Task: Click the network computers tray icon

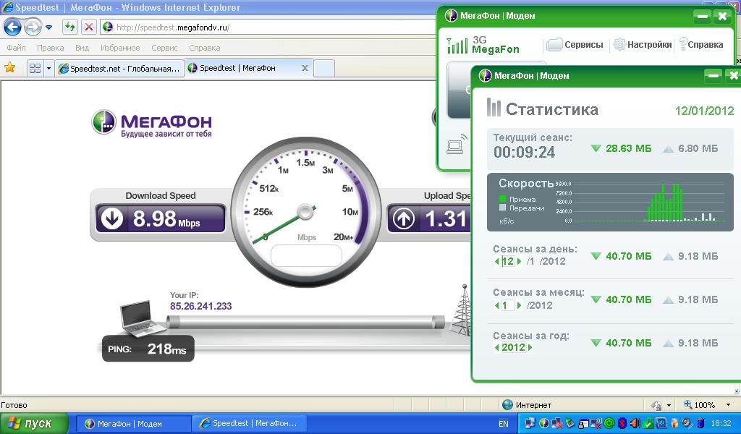Action: tap(530, 423)
